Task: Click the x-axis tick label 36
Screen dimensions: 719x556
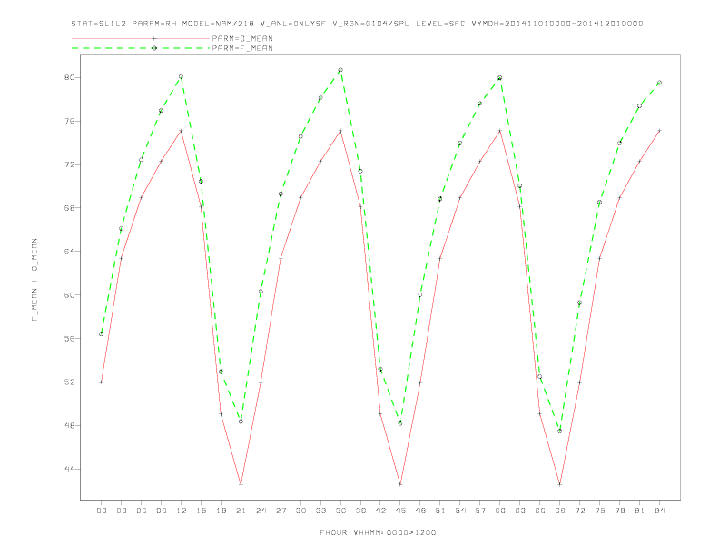Action: click(x=340, y=511)
